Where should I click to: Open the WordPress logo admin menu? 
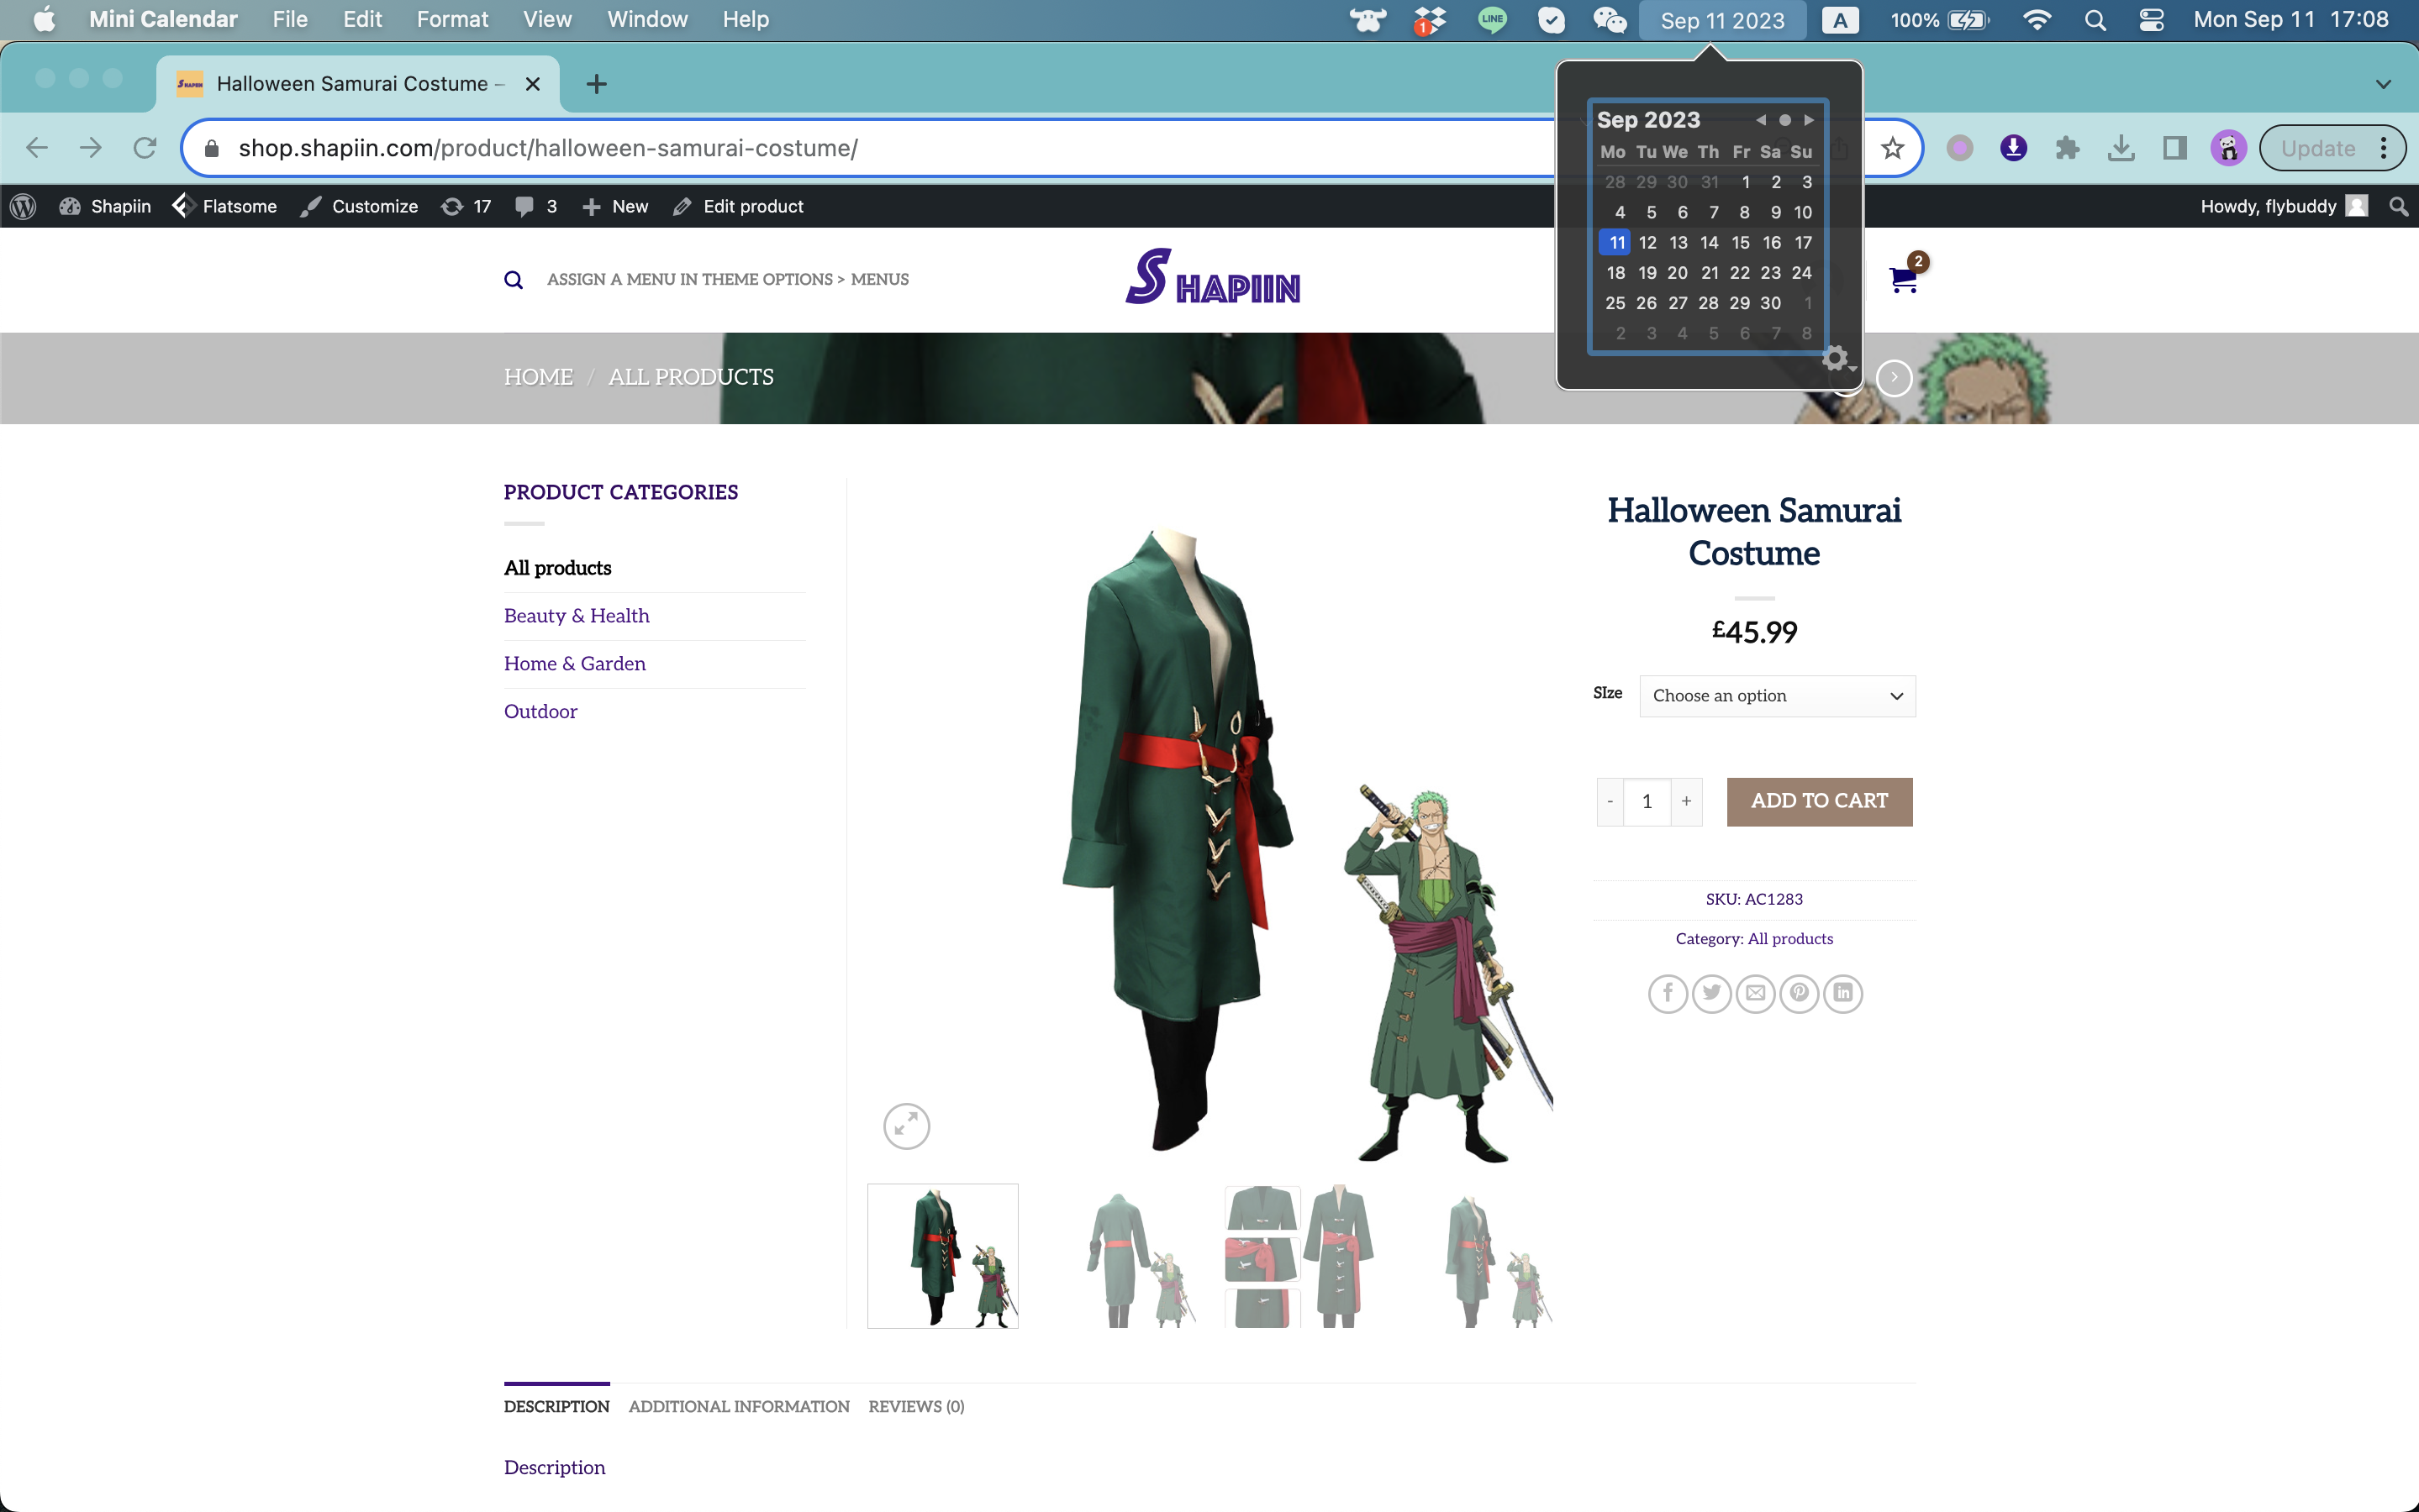(23, 206)
